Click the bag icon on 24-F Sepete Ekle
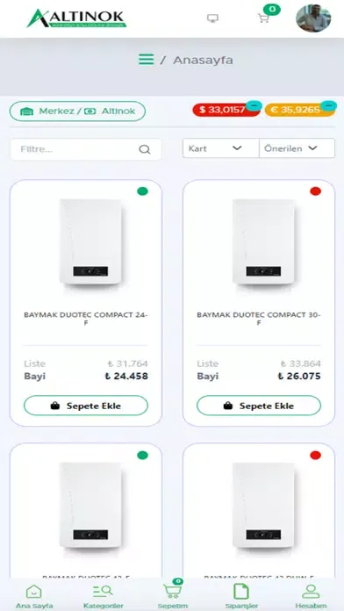Image resolution: width=344 pixels, height=611 pixels. pyautogui.click(x=55, y=406)
